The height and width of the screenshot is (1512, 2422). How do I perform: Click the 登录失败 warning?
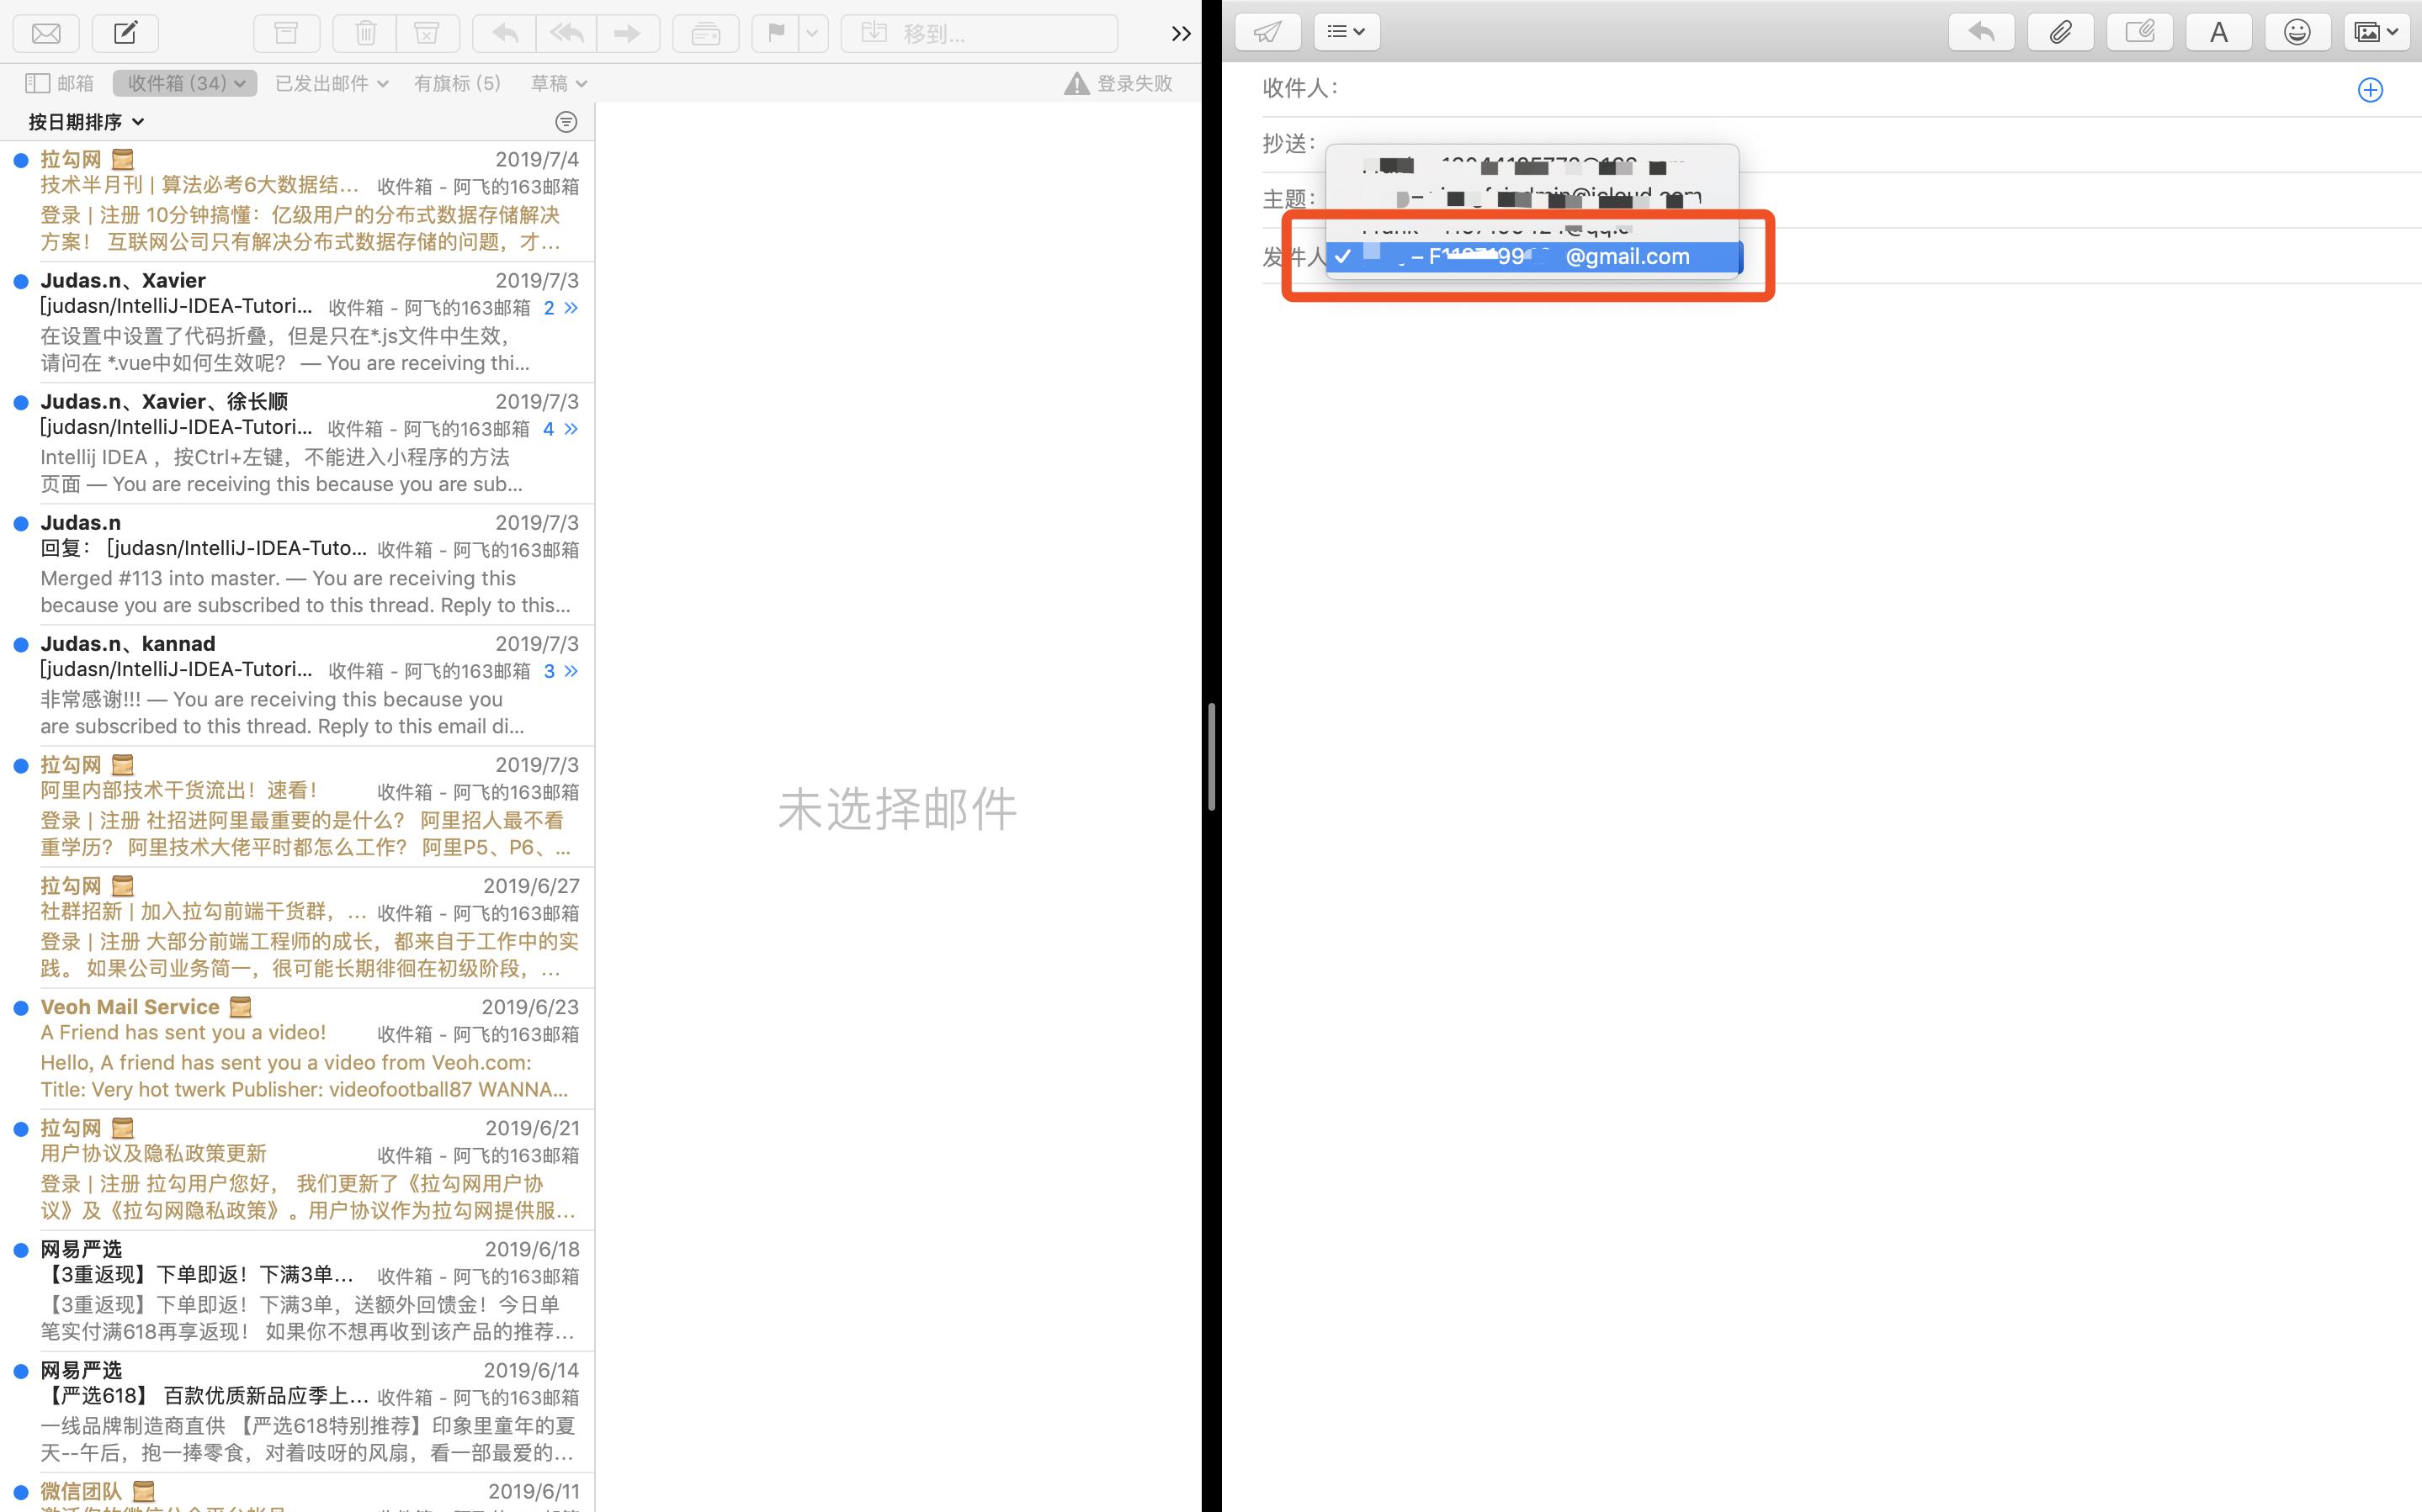[1119, 83]
